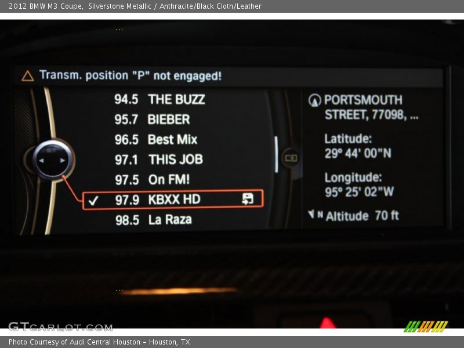Open Transm. position P not engaged message
464x348 pixels.
tap(130, 75)
